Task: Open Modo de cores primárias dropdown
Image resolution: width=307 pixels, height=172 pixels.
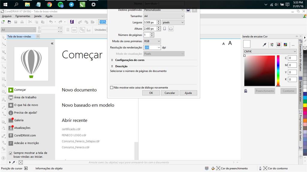Action: point(152,41)
